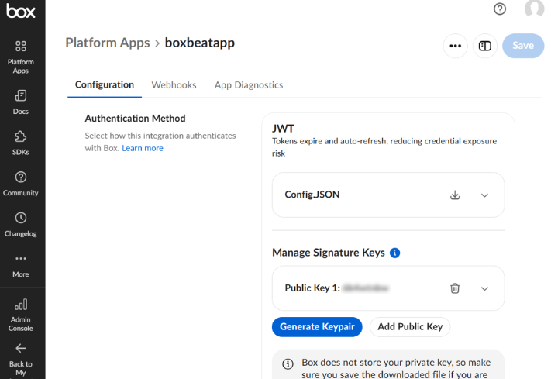Open Docs from the sidebar

point(21,102)
